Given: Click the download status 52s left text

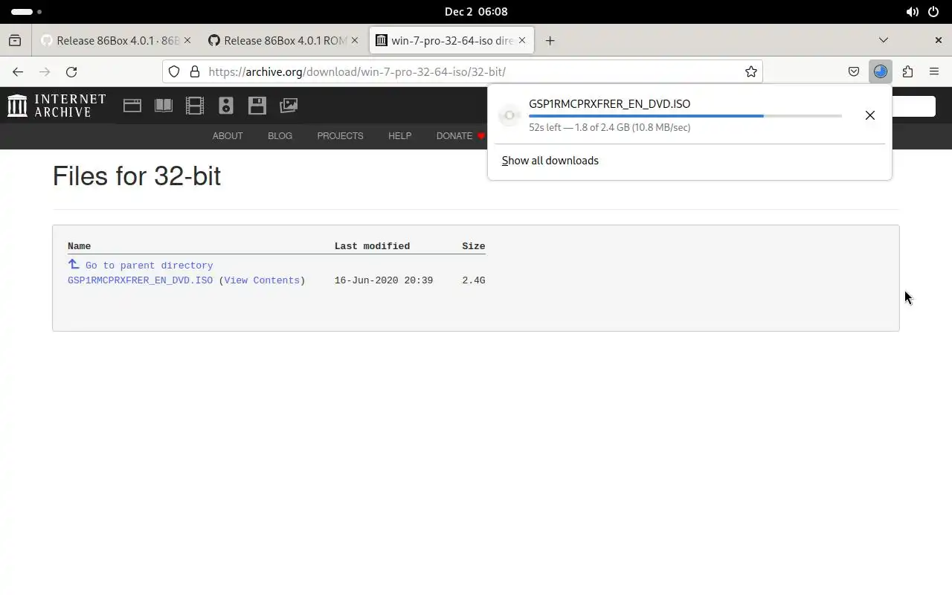Looking at the screenshot, I should [610, 127].
